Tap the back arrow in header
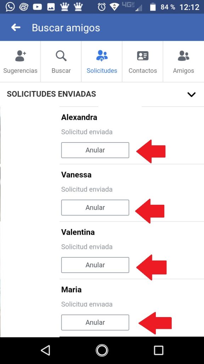 (x=16, y=28)
